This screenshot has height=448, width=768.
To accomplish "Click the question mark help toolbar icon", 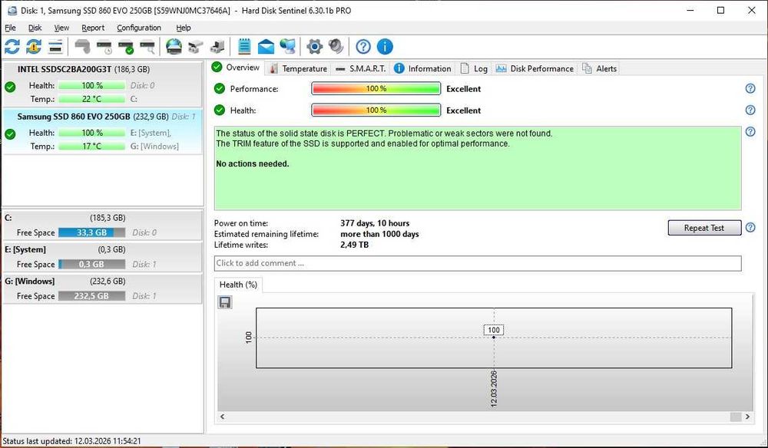I will point(363,47).
